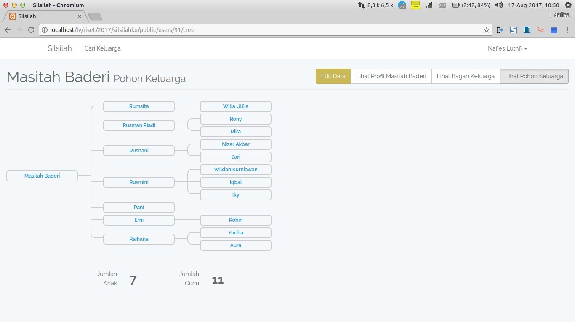Switch to Lihat Bagan Keluarga view
The width and height of the screenshot is (575, 322).
[x=466, y=76]
